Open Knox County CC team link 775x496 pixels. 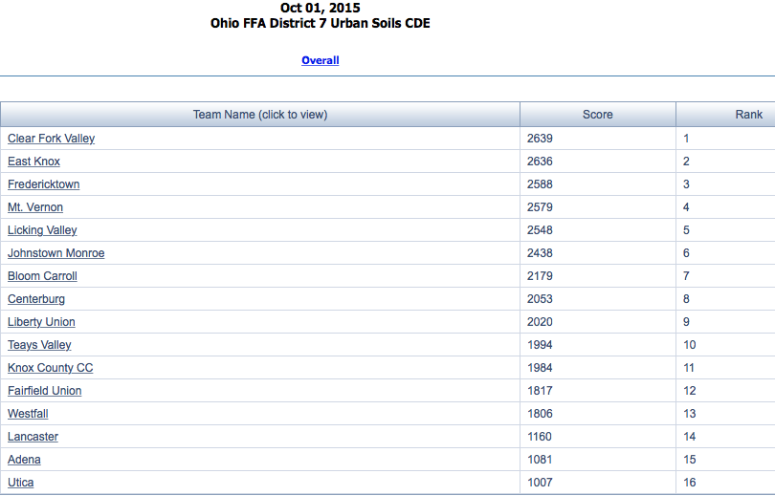coord(50,368)
